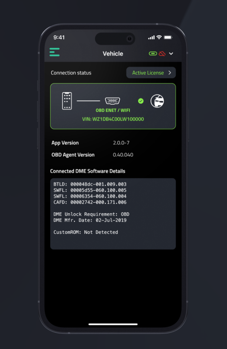Click the chevron beside Active License
The height and width of the screenshot is (349, 227).
tap(170, 73)
